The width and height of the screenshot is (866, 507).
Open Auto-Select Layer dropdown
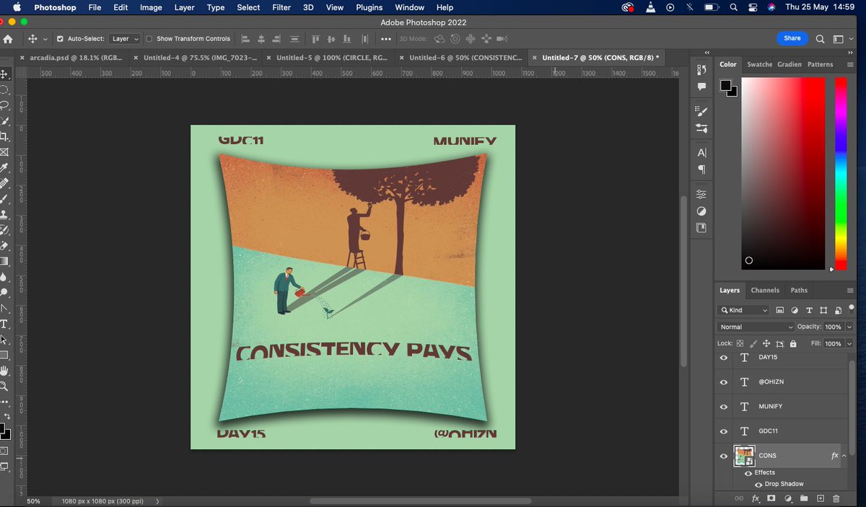coord(126,39)
